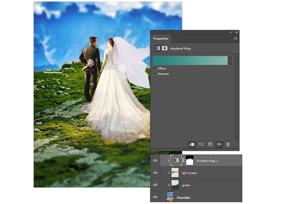Select the Gradient Map 1 adjustment thumbnail

(176, 160)
